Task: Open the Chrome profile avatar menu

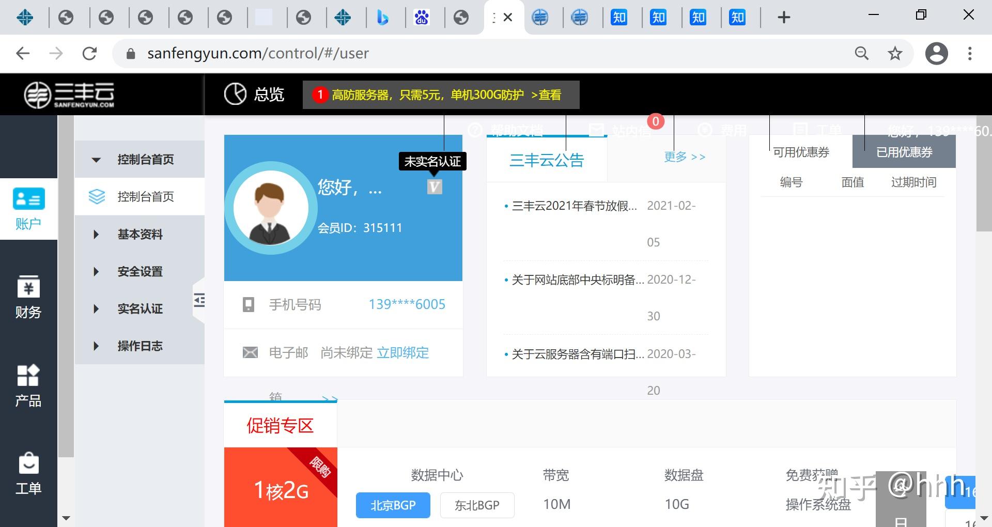Action: coord(936,53)
